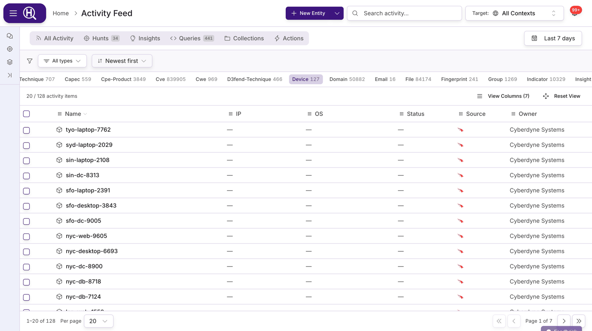Viewport: 592px width, 331px height.
Task: Select the Device 127 type chip
Action: [x=306, y=79]
